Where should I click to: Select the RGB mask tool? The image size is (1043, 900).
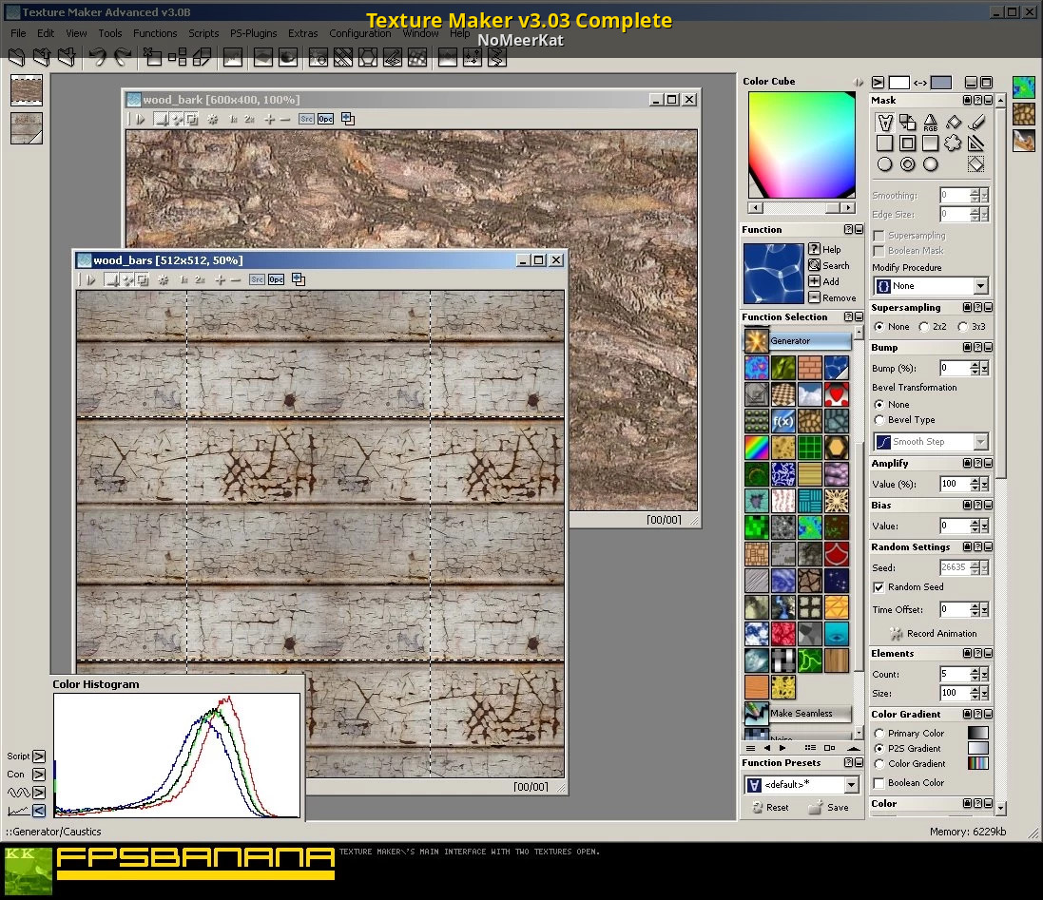(930, 123)
